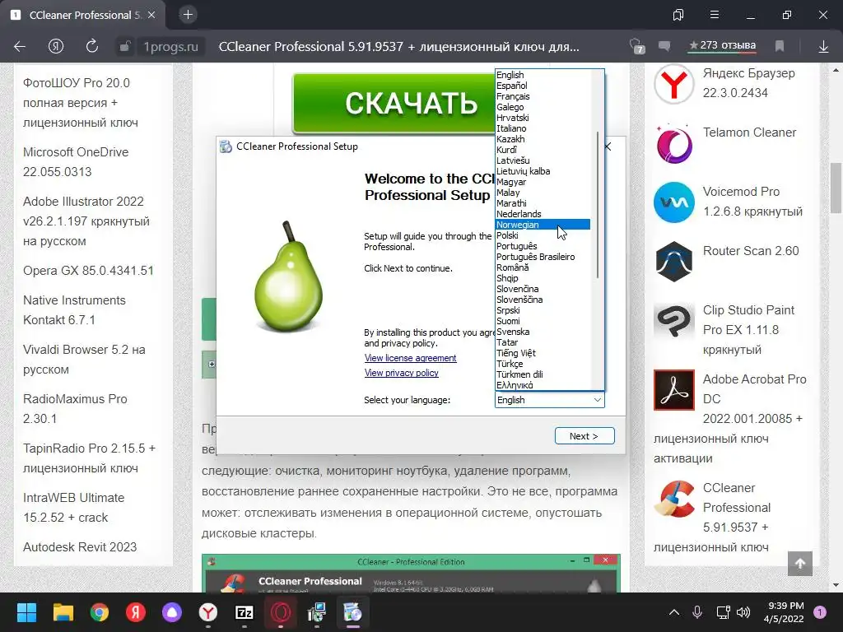
Task: Click the scroll-to-top arrow button
Action: 800,563
